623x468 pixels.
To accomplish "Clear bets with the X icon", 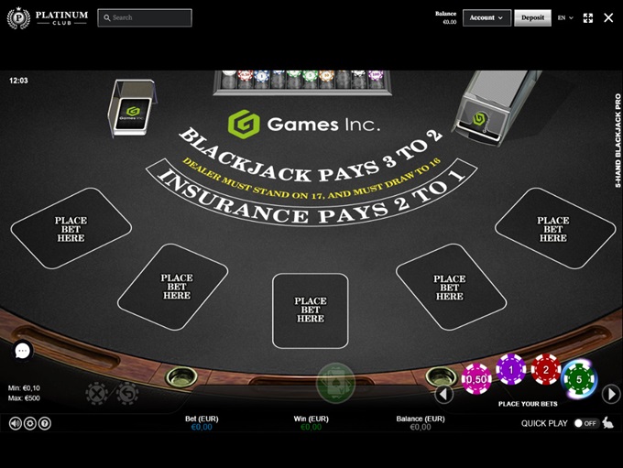I will point(96,394).
